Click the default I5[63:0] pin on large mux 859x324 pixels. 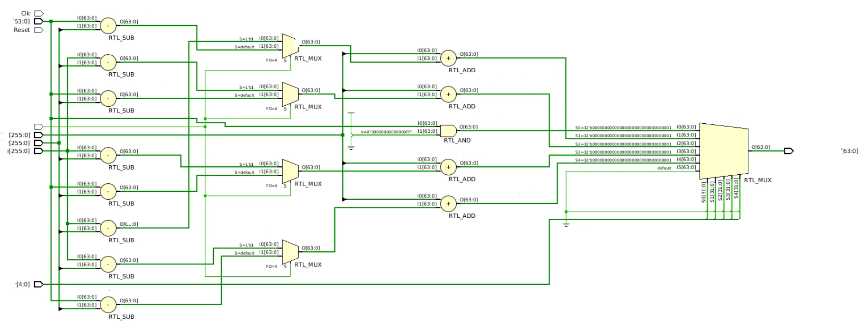(x=686, y=168)
